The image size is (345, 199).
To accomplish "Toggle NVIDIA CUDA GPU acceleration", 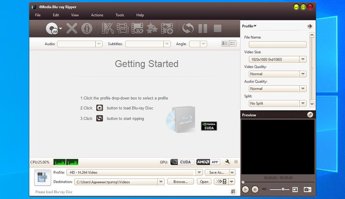I will pyautogui.click(x=182, y=162).
